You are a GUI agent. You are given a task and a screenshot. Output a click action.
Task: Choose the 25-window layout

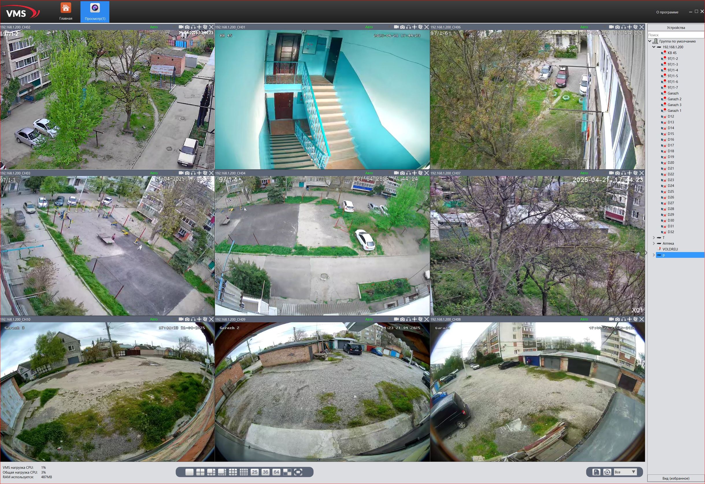tap(255, 472)
